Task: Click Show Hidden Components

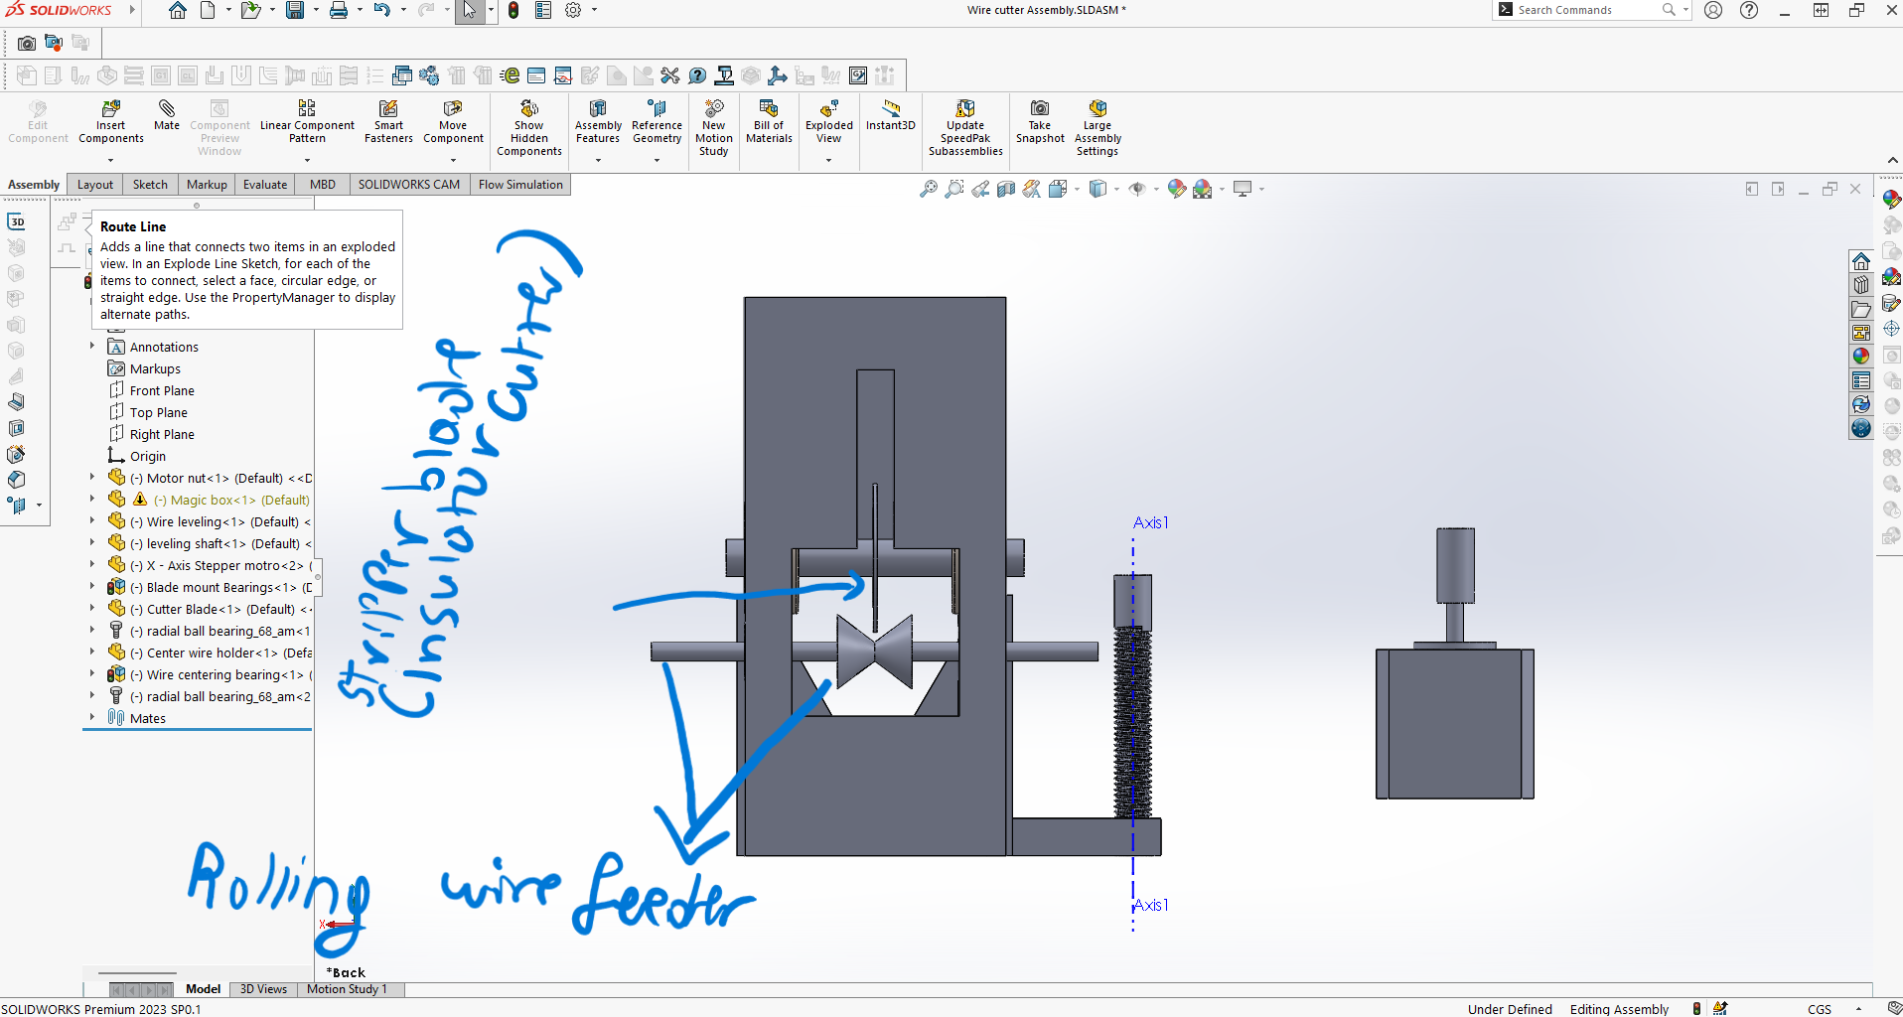Action: [x=529, y=128]
